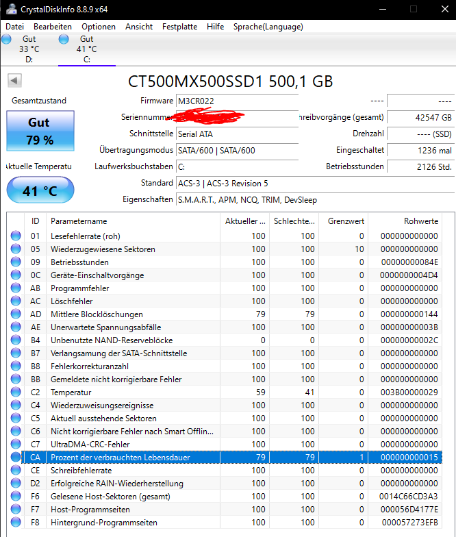
Task: Click status icon of Geräte-Einschaltvorgänge row
Action: coord(16,275)
